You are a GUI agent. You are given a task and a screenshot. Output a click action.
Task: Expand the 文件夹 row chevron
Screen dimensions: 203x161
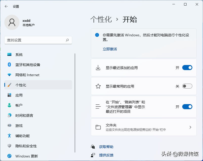(x=190, y=127)
